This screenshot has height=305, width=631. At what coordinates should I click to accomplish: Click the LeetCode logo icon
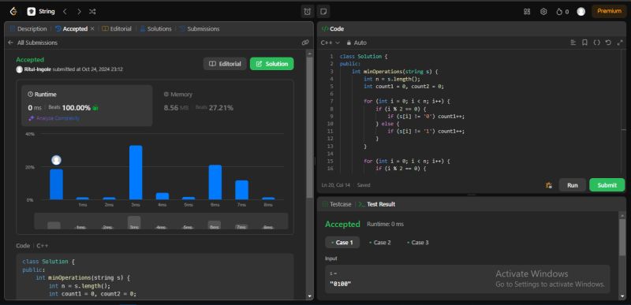[13, 12]
